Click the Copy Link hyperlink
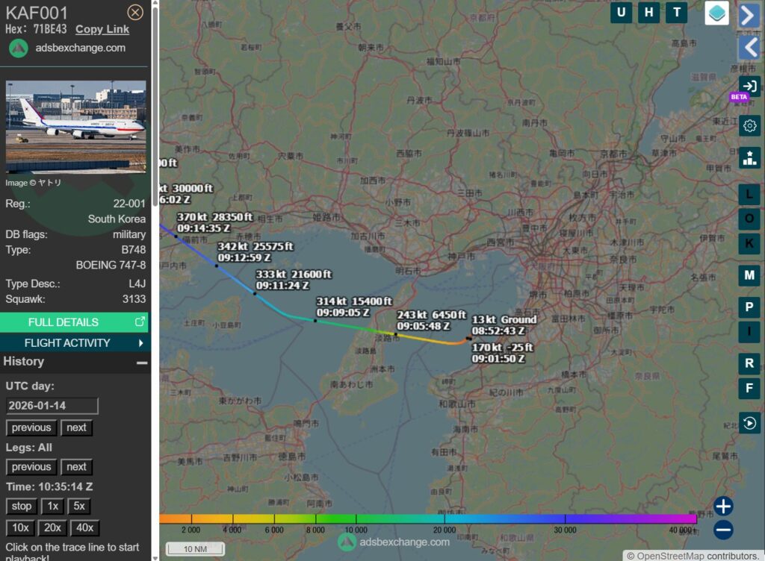The height and width of the screenshot is (561, 765). coord(102,29)
